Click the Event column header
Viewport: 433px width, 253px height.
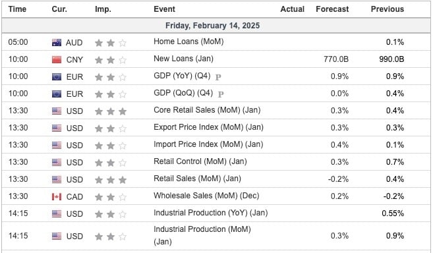[164, 9]
